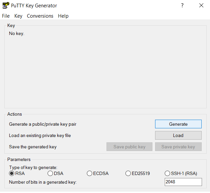
Task: Click the question mark help button
Action: 182,5
